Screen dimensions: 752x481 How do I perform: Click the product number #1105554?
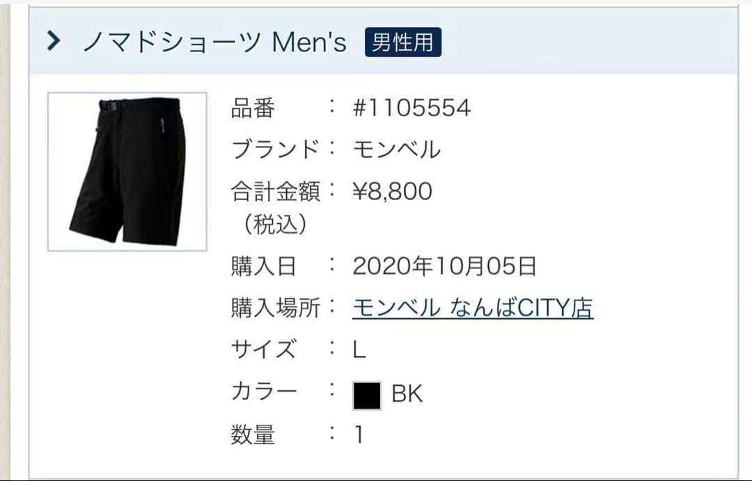(x=412, y=108)
